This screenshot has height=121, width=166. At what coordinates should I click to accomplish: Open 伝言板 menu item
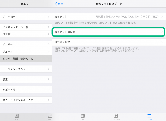[x=26, y=34]
